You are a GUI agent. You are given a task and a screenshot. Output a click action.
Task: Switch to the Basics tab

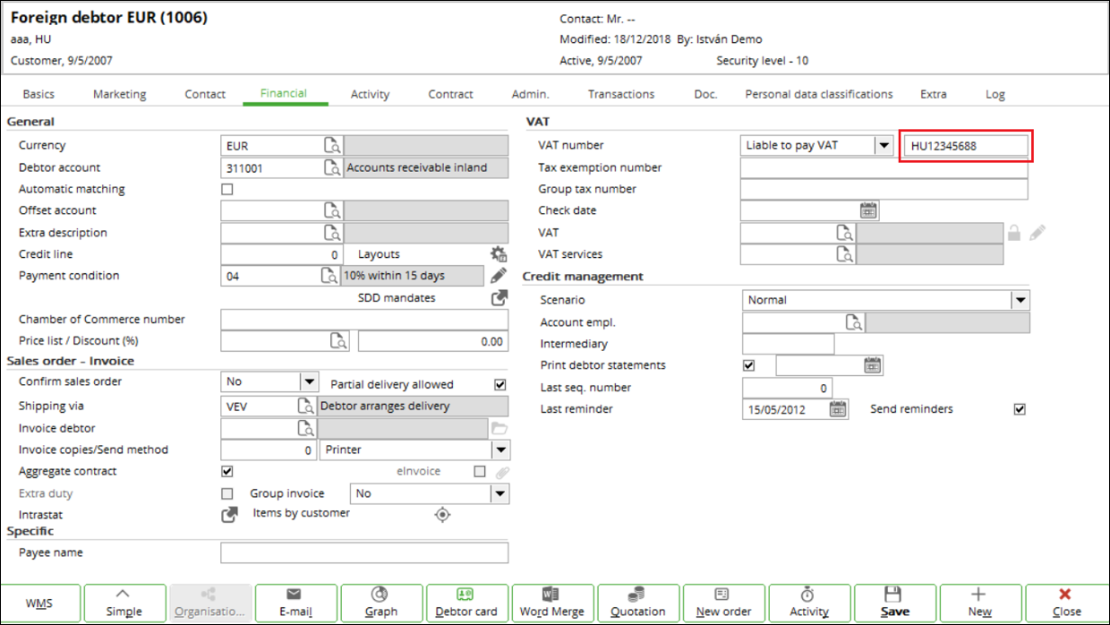(x=38, y=94)
